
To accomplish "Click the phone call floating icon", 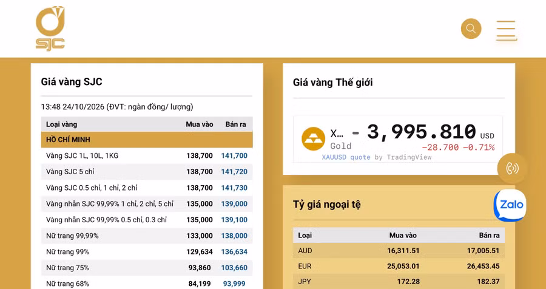I will (512, 168).
